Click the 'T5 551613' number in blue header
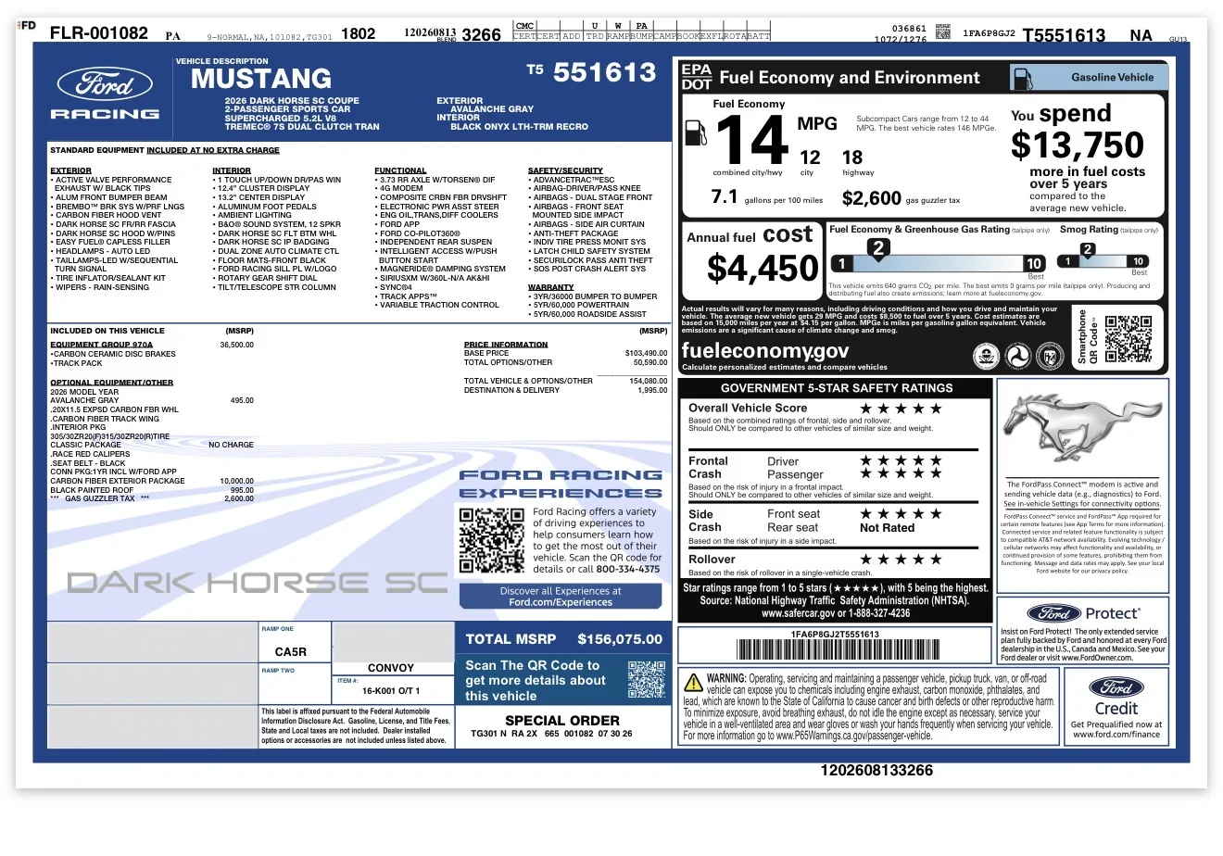The image size is (1223, 856). 592,72
